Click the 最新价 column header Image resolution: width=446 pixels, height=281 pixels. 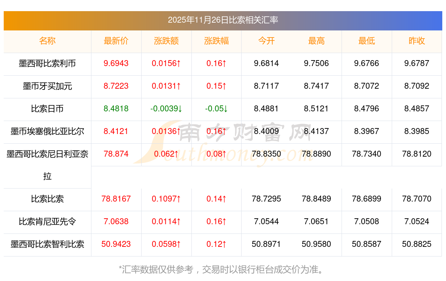pyautogui.click(x=116, y=41)
